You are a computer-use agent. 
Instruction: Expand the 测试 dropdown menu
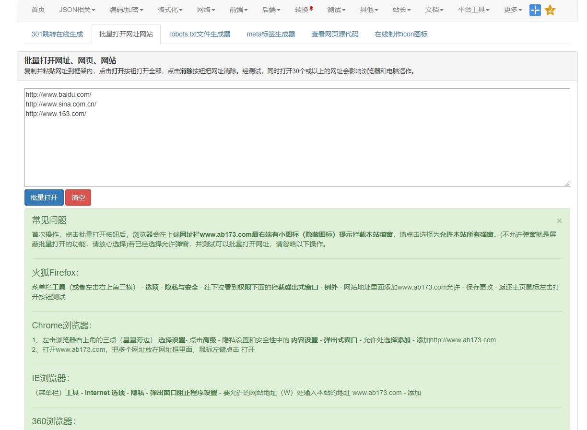tap(336, 10)
